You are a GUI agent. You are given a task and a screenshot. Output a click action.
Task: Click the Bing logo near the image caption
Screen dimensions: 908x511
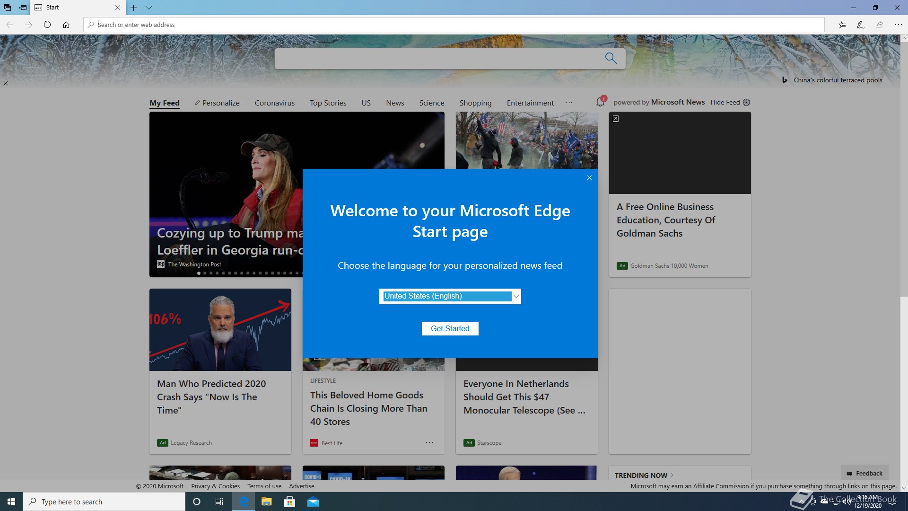click(x=785, y=80)
